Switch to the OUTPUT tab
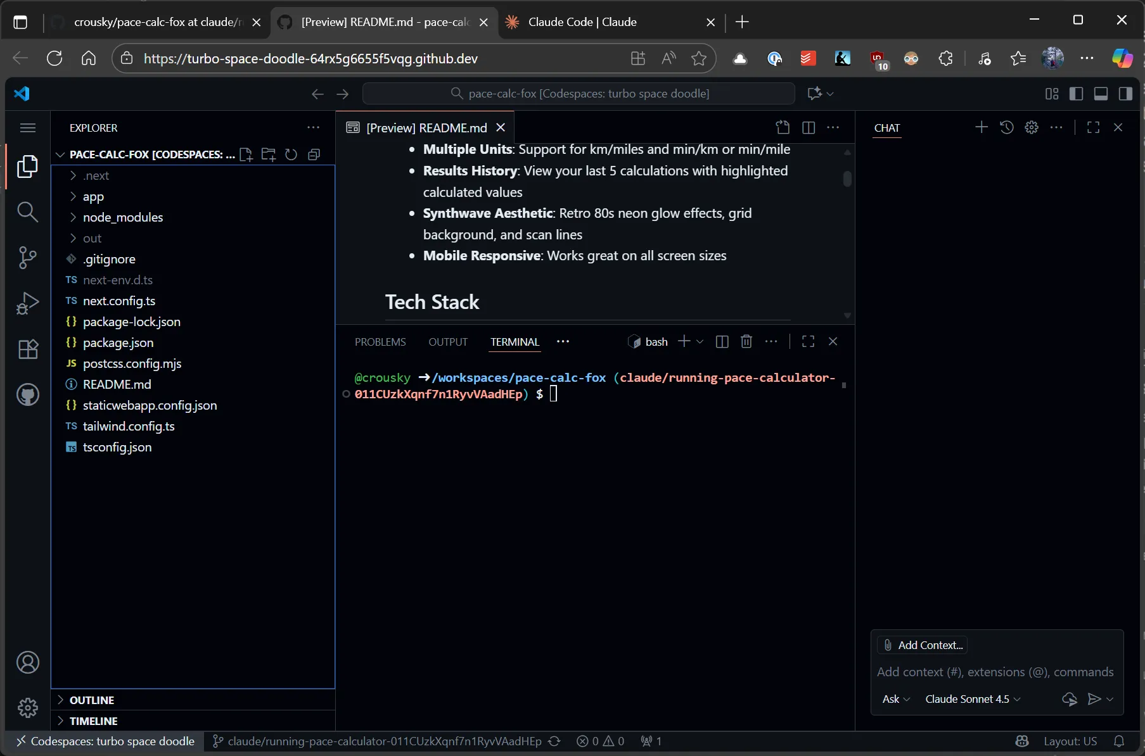Screen dimensions: 1145x756 coord(448,341)
